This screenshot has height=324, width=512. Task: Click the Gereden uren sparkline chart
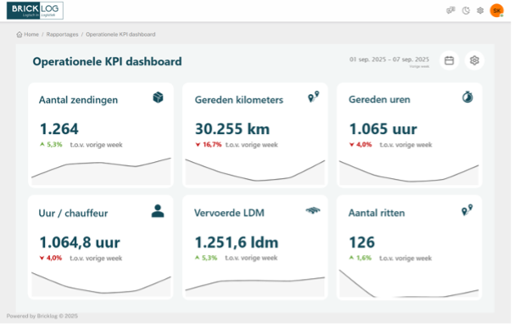pyautogui.click(x=409, y=173)
